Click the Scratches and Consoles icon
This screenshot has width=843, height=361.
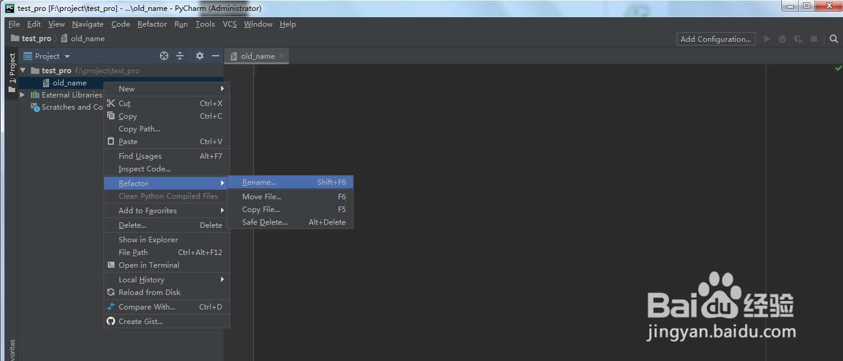click(35, 107)
